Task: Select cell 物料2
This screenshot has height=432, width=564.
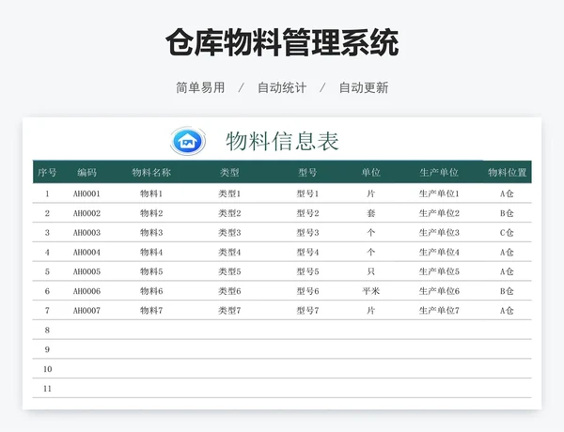Action: [151, 213]
